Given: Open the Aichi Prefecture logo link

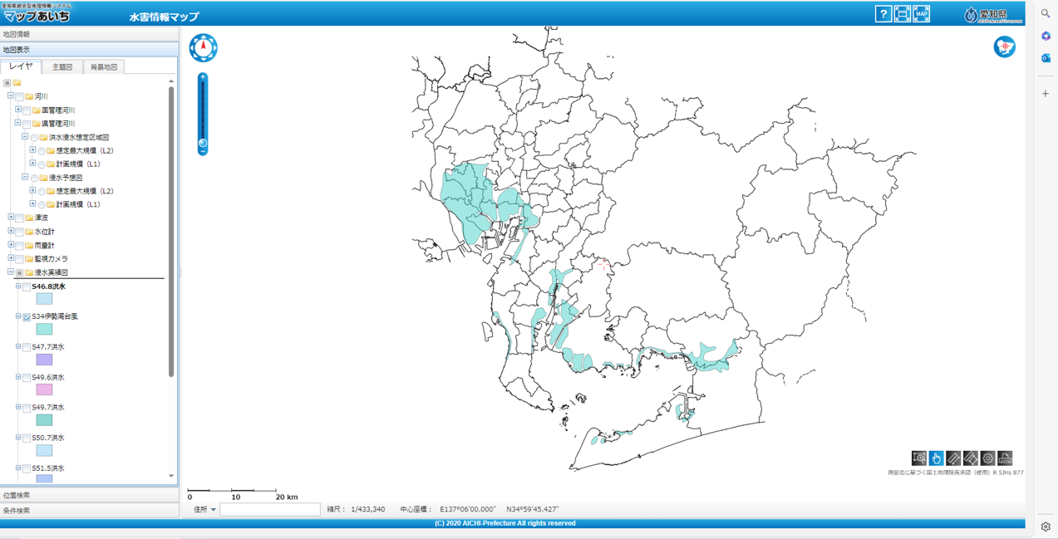Looking at the screenshot, I should (x=992, y=15).
